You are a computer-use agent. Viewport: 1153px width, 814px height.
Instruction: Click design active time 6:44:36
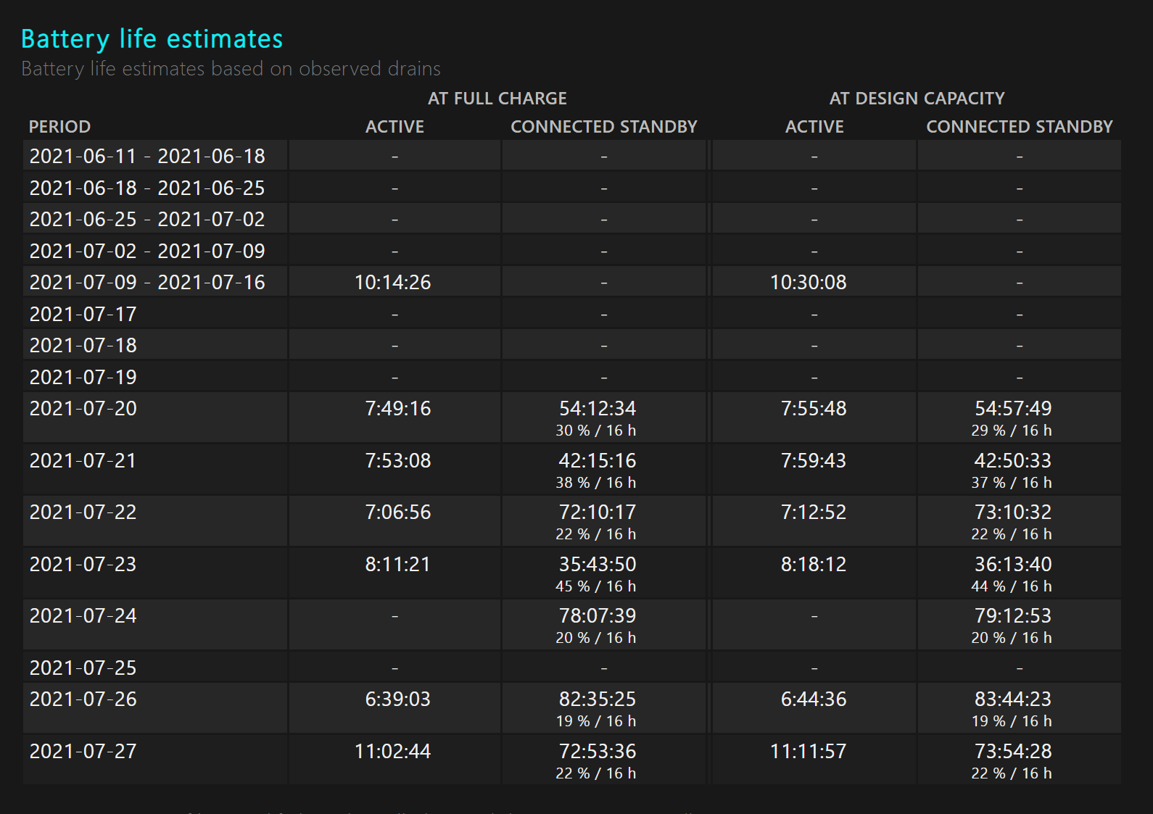(814, 699)
